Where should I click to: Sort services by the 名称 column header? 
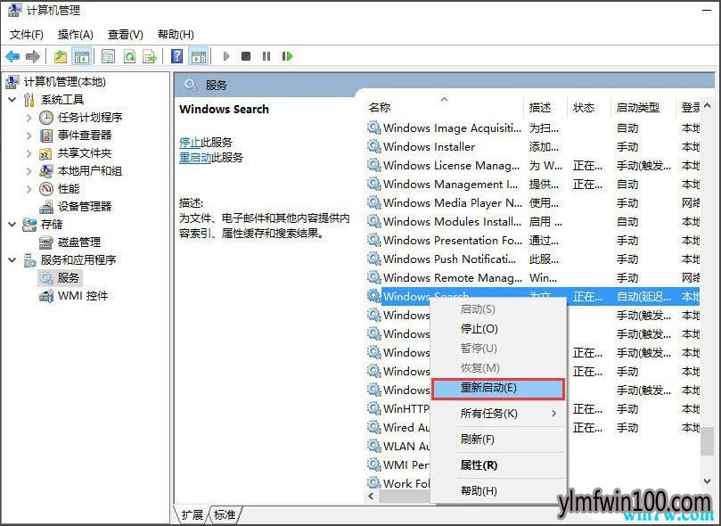[444, 107]
